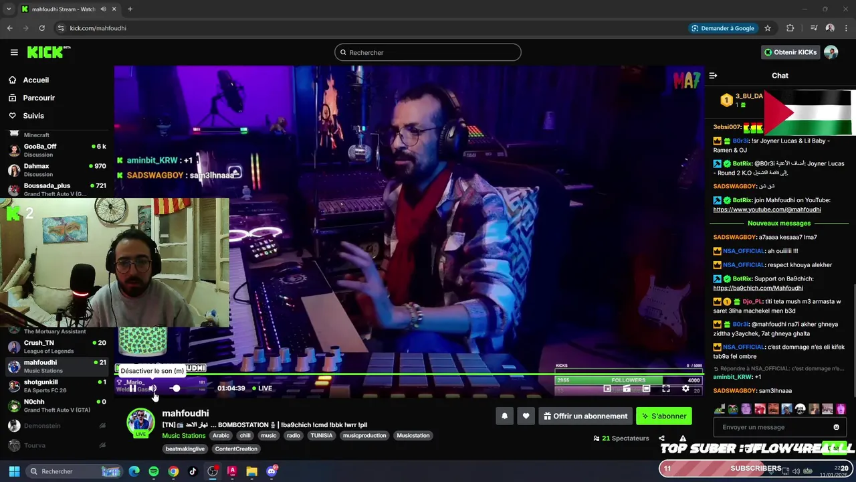
Task: Go to Accueil in sidebar
Action: click(x=35, y=80)
